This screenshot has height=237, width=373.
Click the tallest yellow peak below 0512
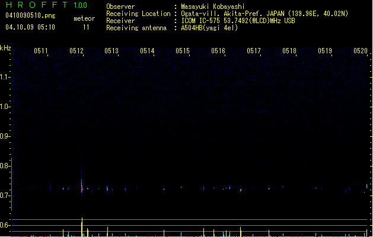pos(82,227)
